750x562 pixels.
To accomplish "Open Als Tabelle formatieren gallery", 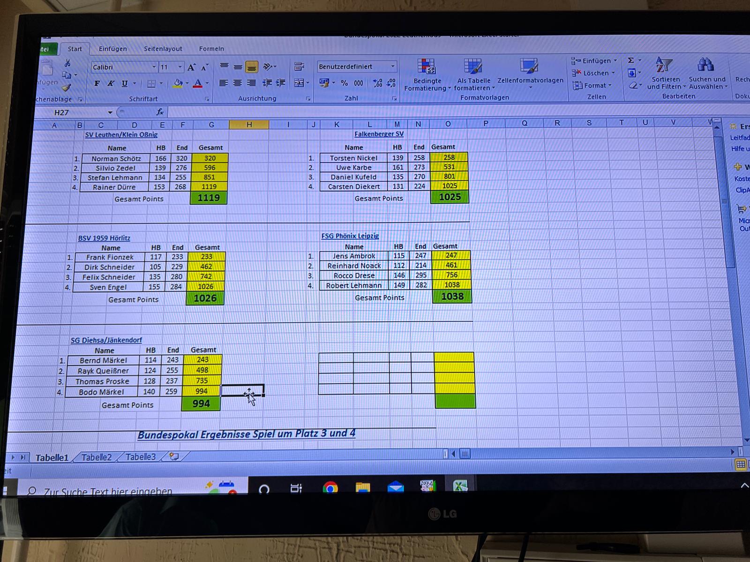I will click(x=473, y=75).
